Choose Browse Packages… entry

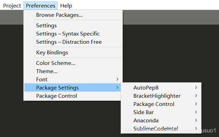(73, 15)
